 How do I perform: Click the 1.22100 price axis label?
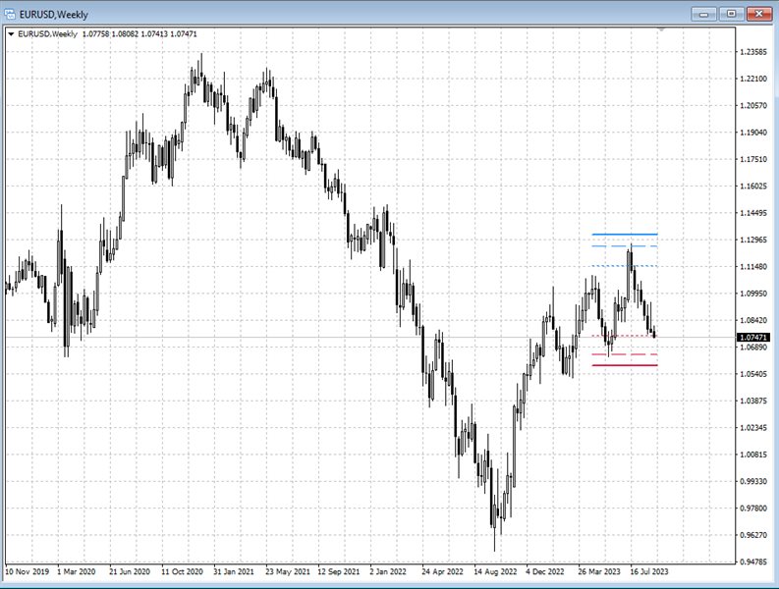pyautogui.click(x=753, y=79)
